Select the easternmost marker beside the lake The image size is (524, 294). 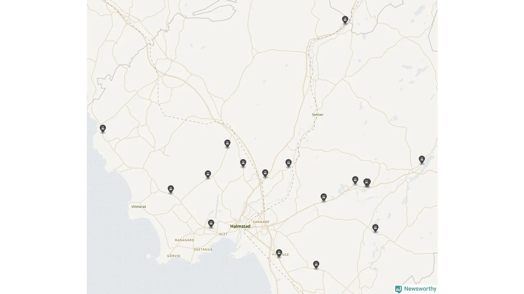click(x=422, y=159)
